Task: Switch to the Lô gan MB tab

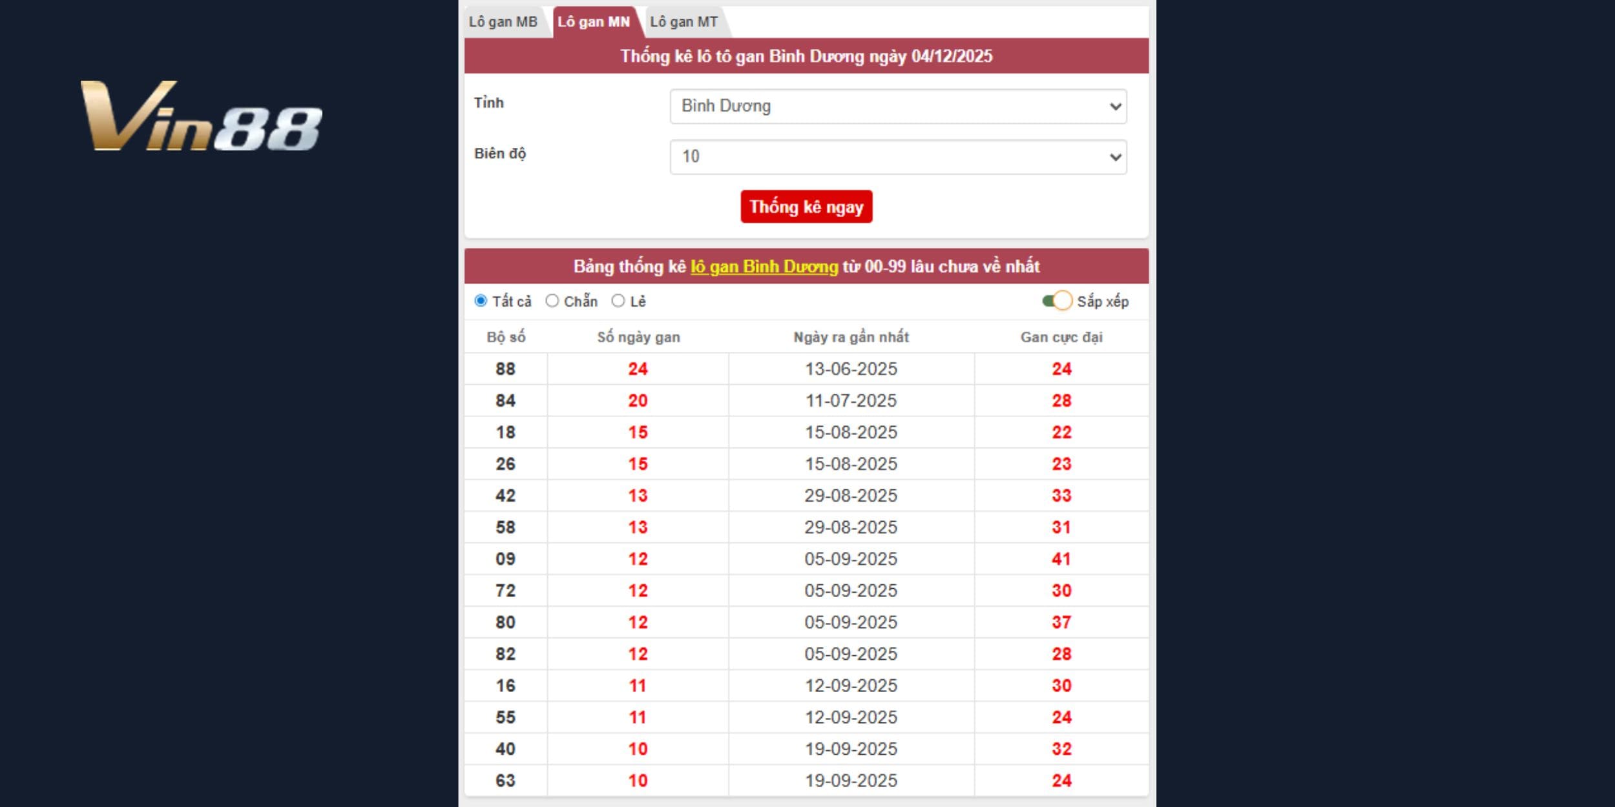Action: tap(503, 22)
